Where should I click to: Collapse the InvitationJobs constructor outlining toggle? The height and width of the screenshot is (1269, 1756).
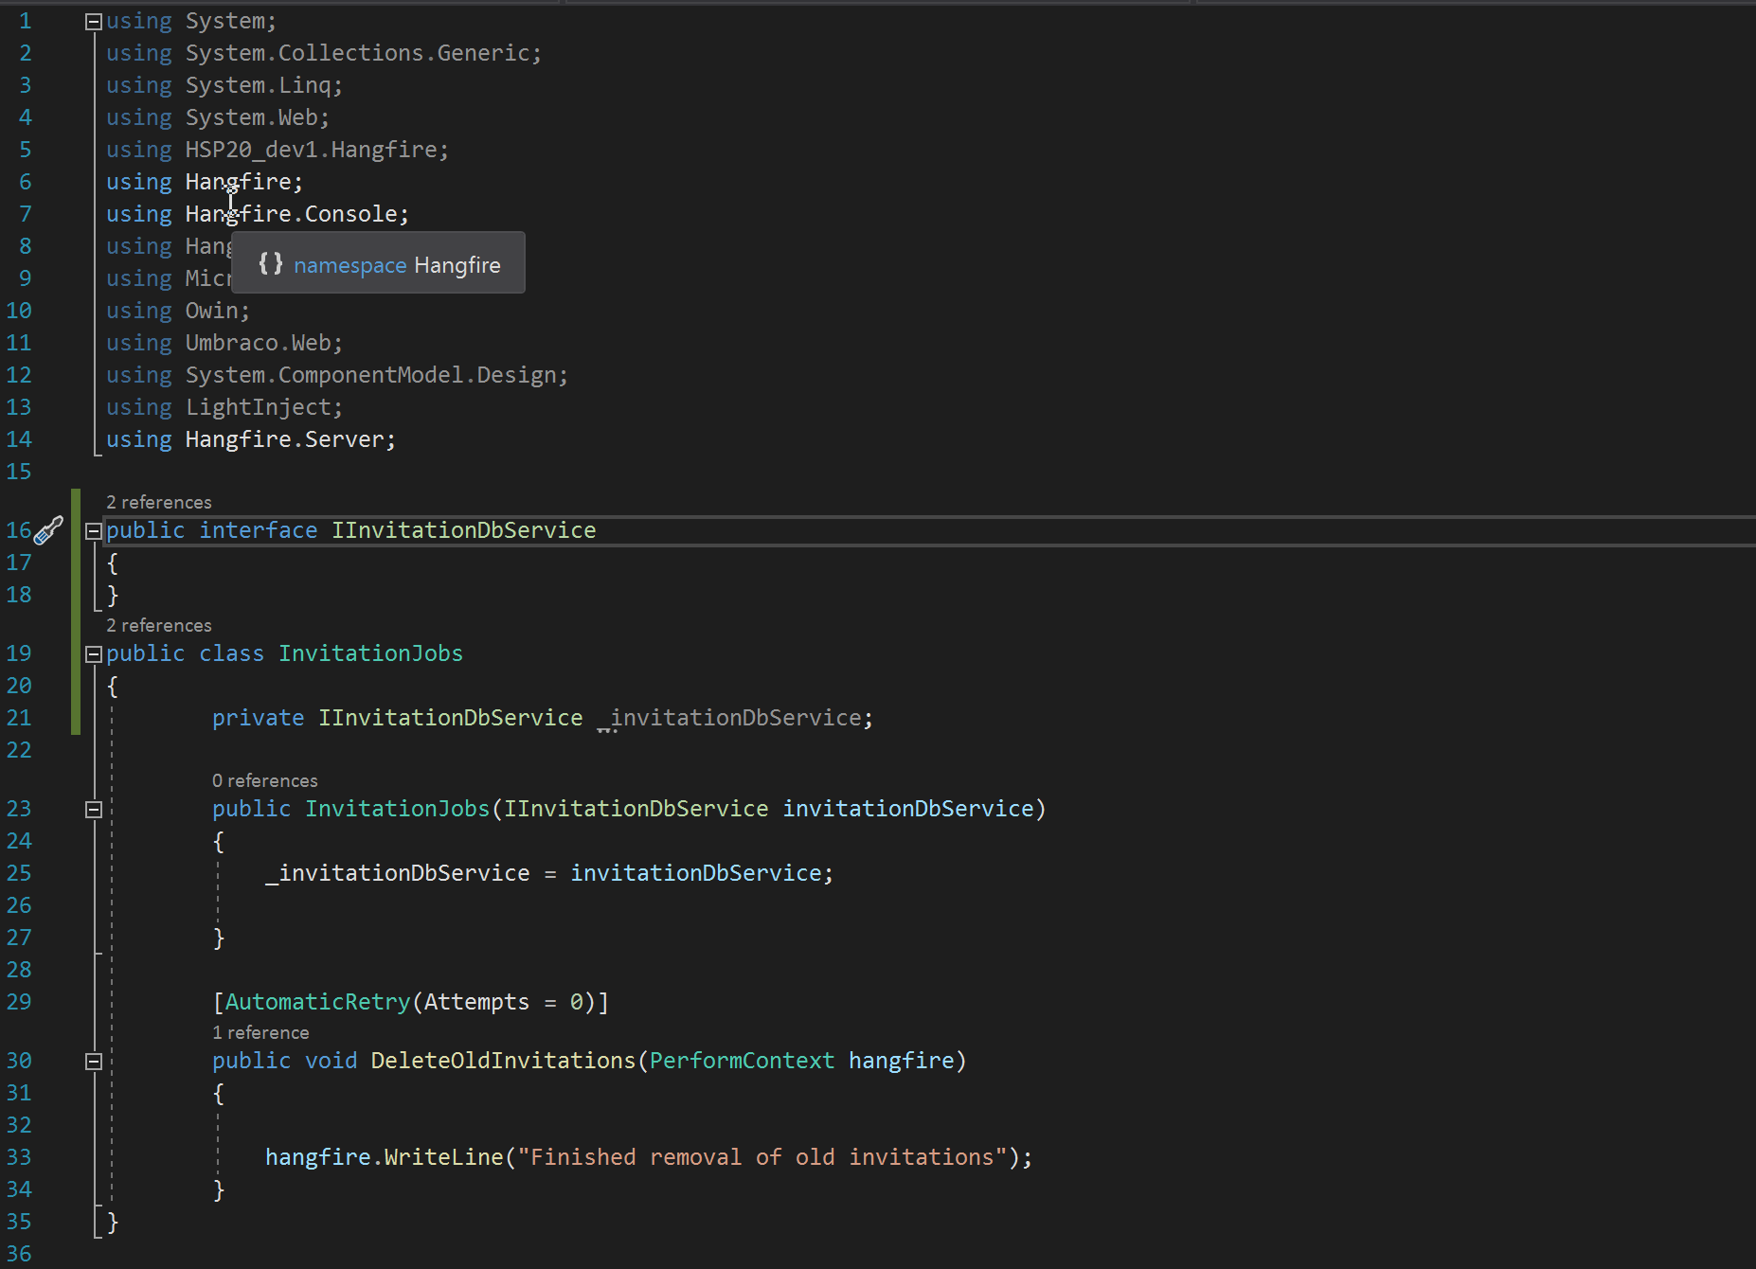click(93, 810)
